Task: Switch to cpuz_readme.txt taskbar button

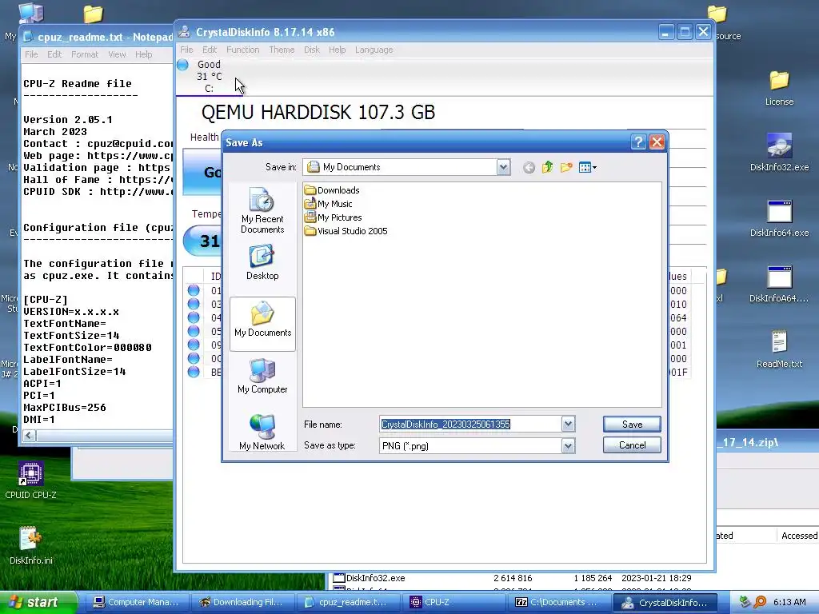Action: (349, 602)
